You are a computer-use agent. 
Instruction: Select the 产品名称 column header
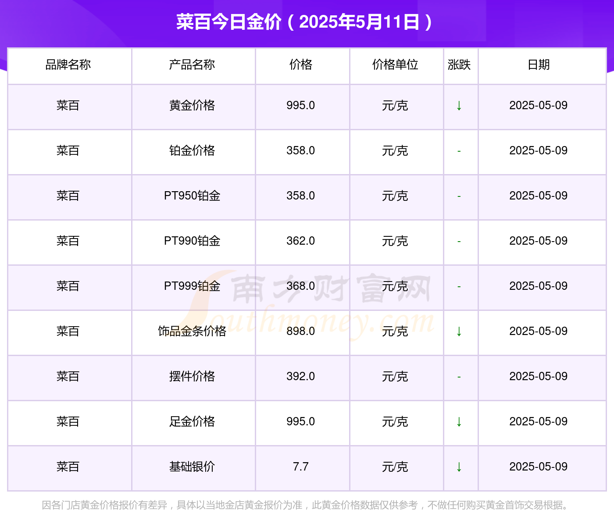(192, 65)
